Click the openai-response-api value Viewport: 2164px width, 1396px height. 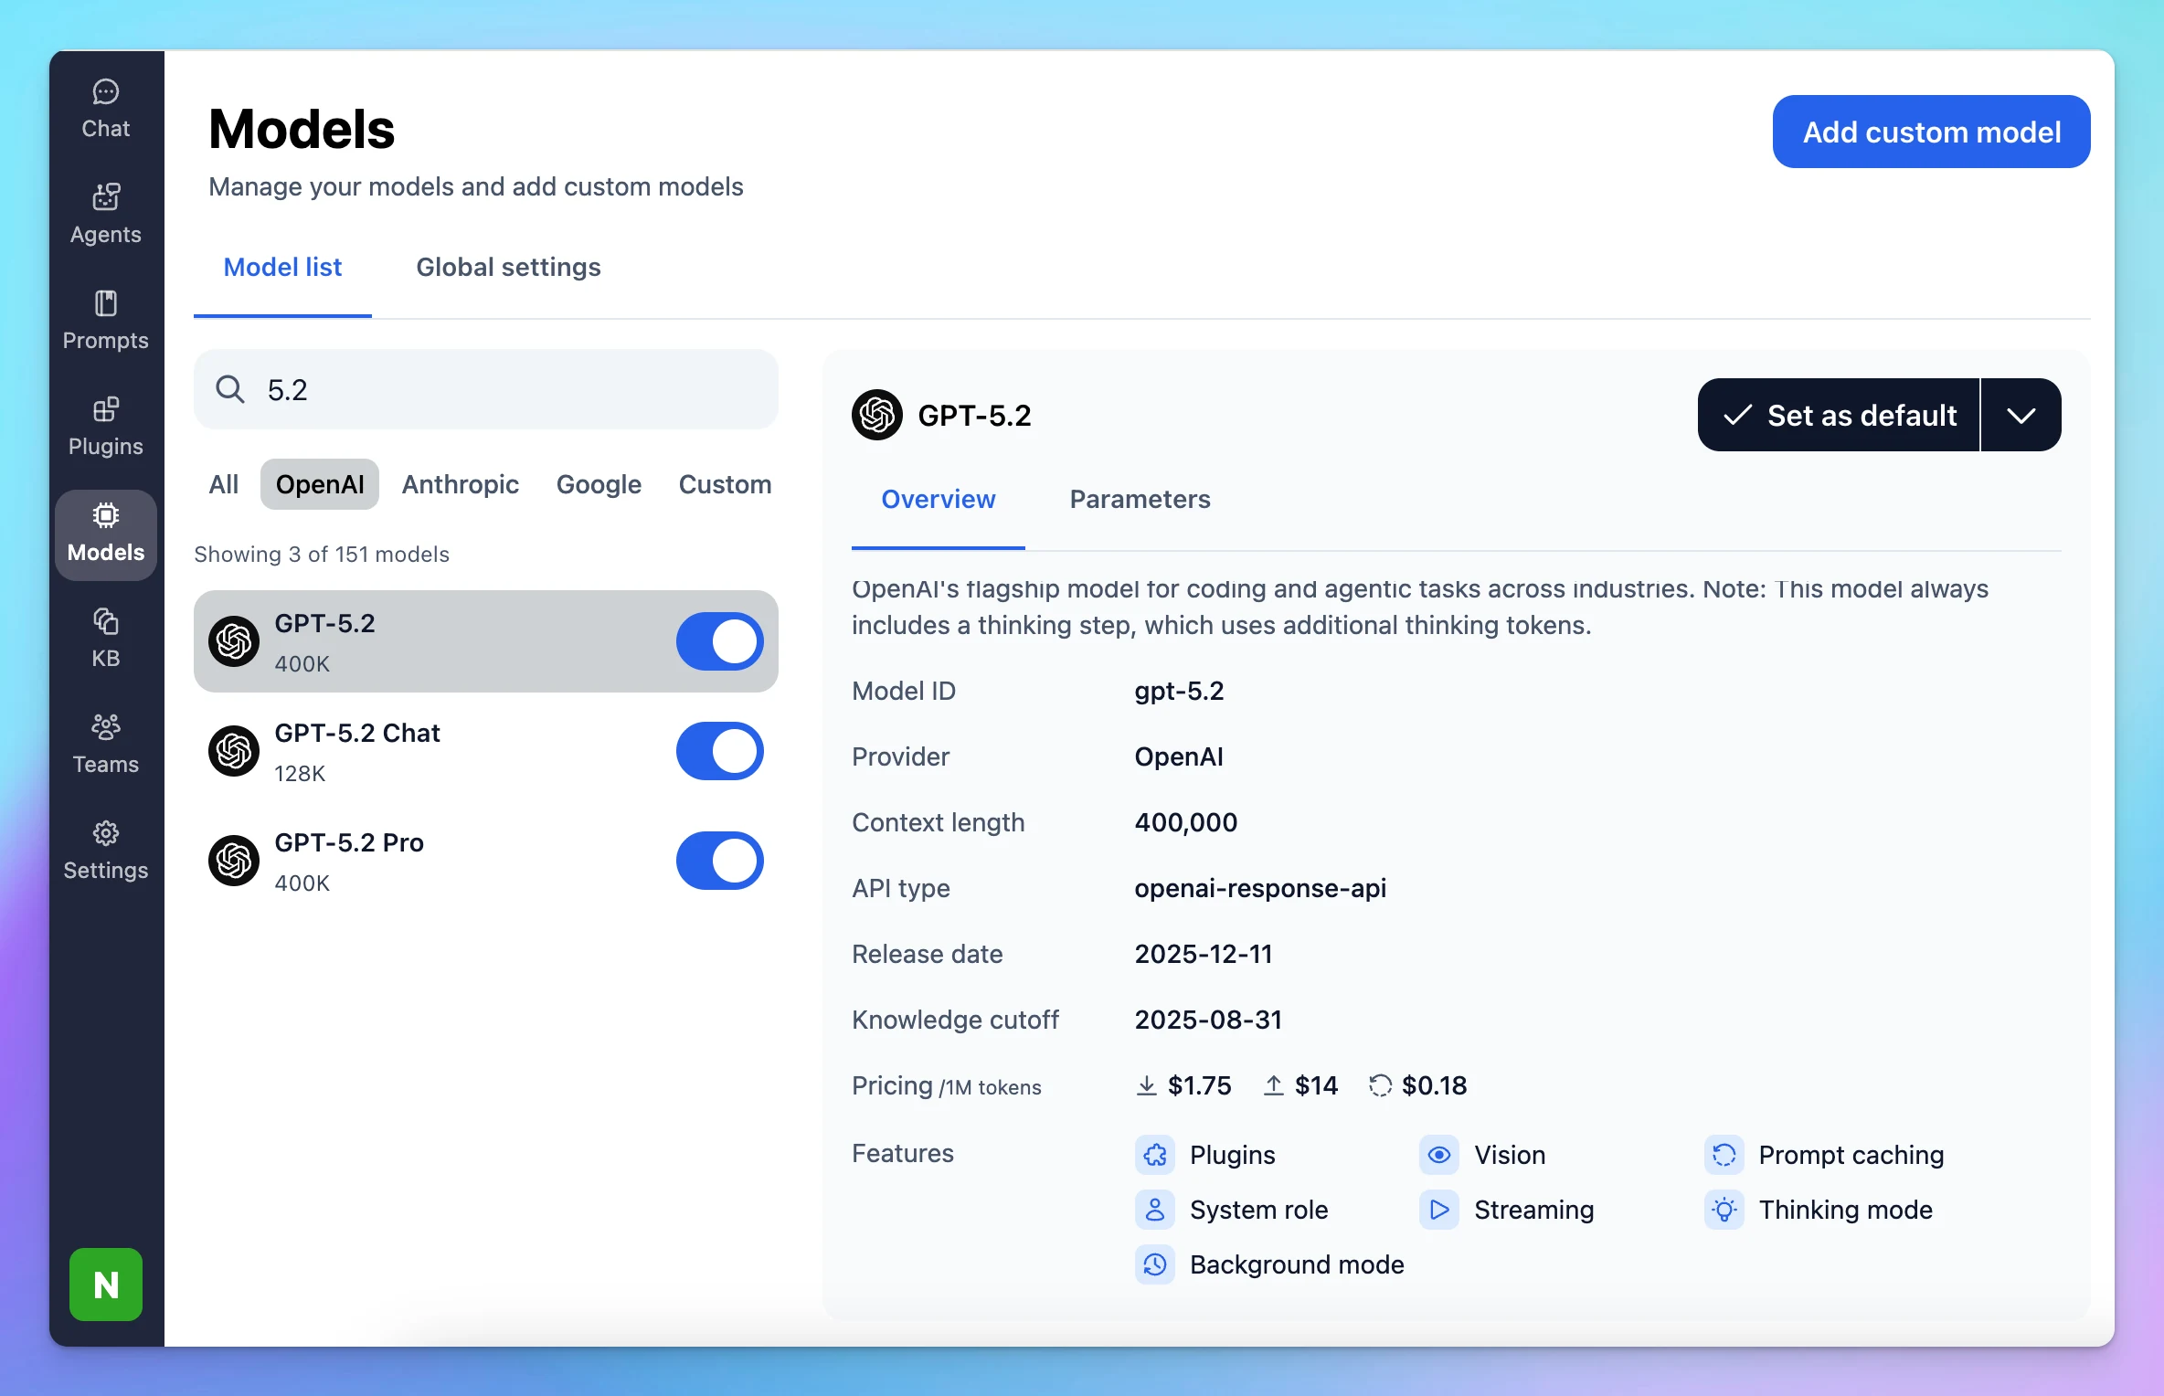coord(1260,888)
